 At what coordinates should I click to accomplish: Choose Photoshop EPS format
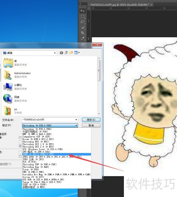coord(57,142)
